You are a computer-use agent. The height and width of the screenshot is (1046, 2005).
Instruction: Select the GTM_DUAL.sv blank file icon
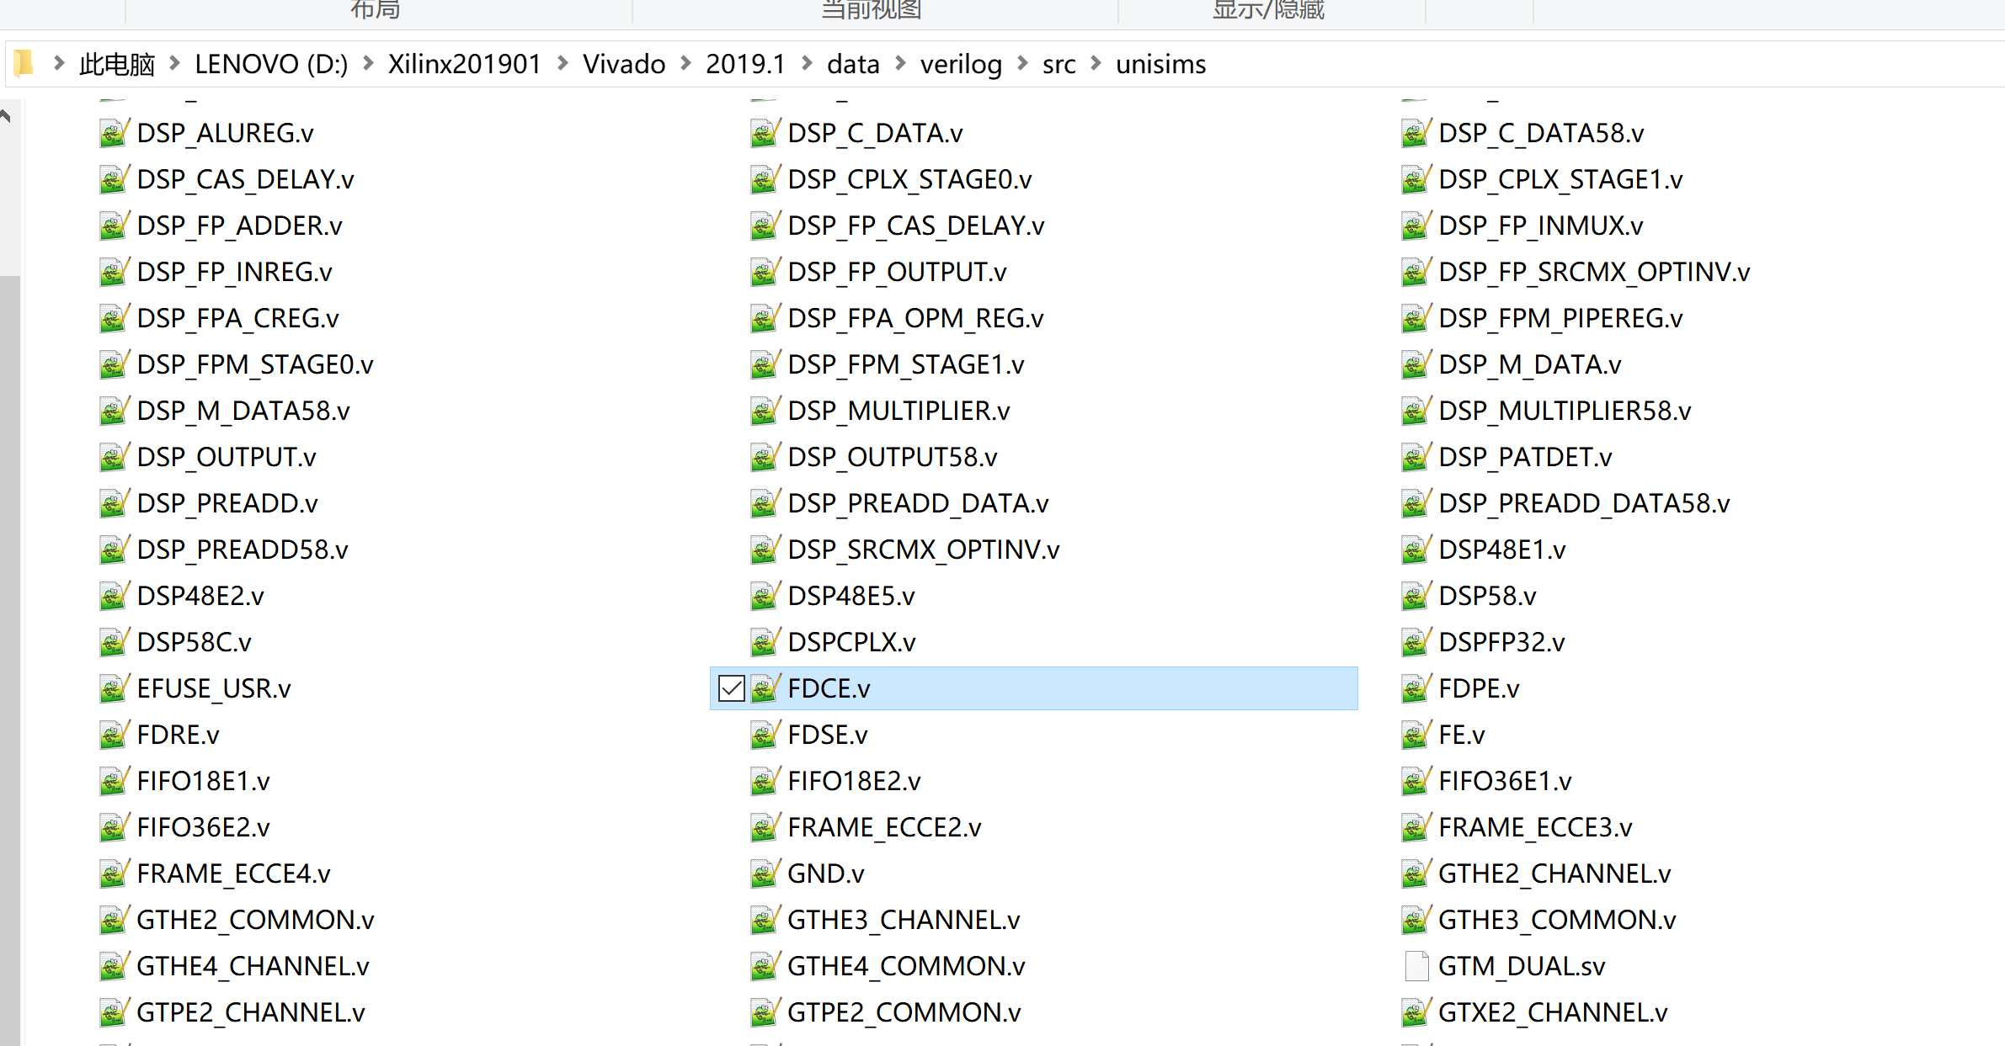pyautogui.click(x=1416, y=966)
